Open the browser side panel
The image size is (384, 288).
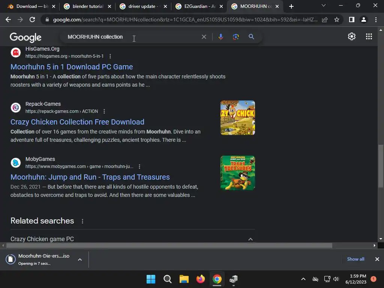pyautogui.click(x=351, y=19)
